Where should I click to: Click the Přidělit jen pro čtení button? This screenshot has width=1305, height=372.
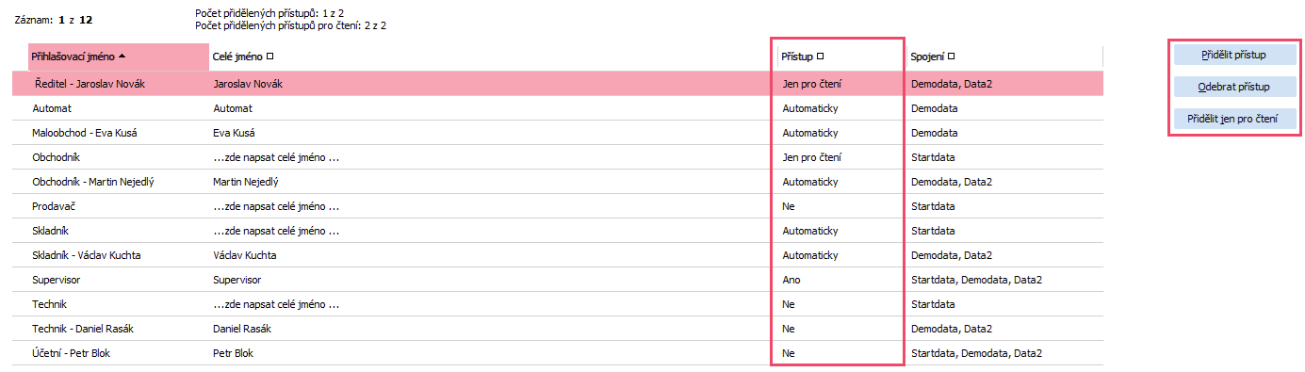(x=1234, y=120)
